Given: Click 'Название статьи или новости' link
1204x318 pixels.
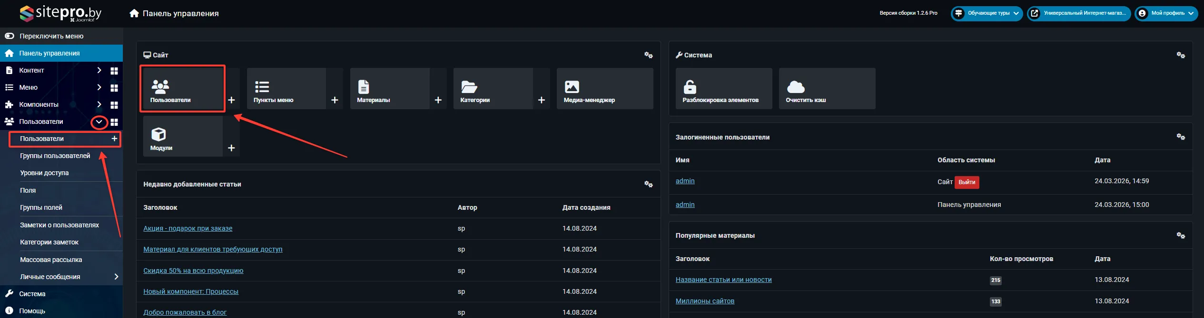Looking at the screenshot, I should tap(723, 280).
